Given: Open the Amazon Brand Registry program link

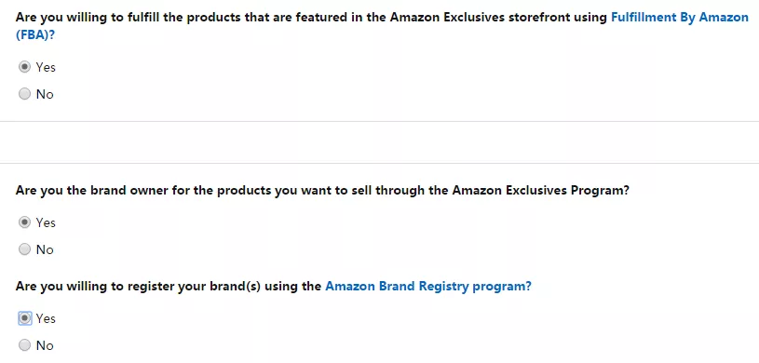Looking at the screenshot, I should (427, 286).
